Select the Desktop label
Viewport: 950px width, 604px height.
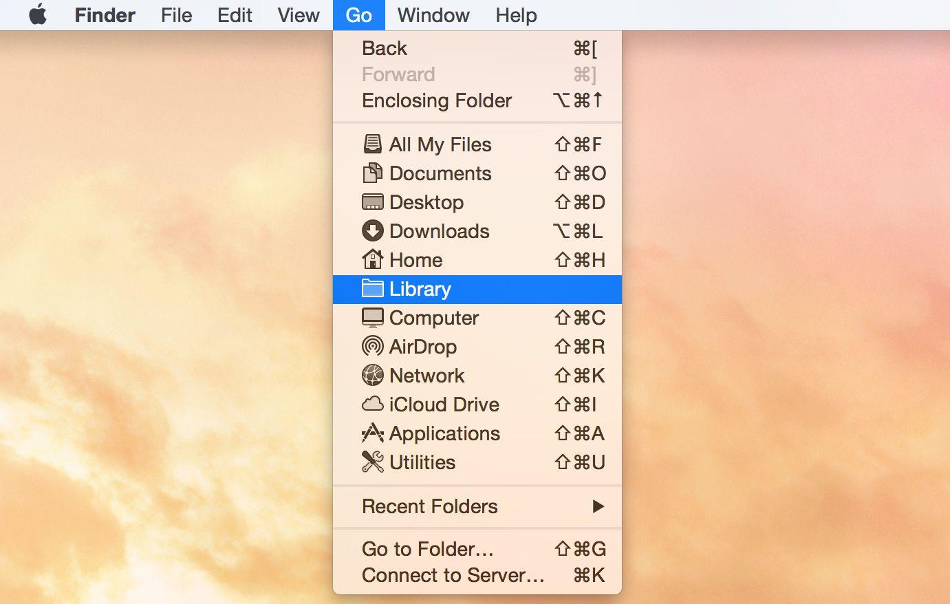(427, 202)
